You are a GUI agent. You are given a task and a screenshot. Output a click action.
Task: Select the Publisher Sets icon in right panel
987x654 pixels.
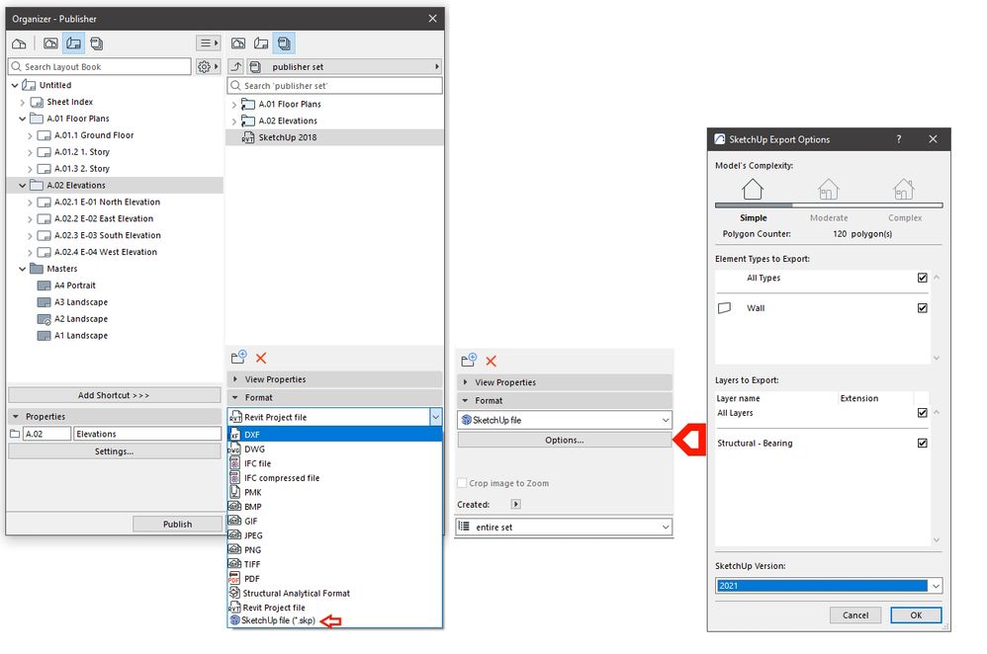click(x=284, y=43)
